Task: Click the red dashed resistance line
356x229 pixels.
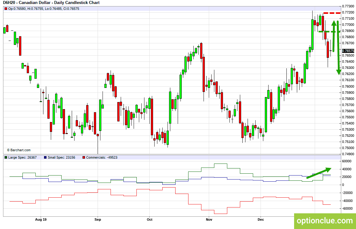Action: 332,13
